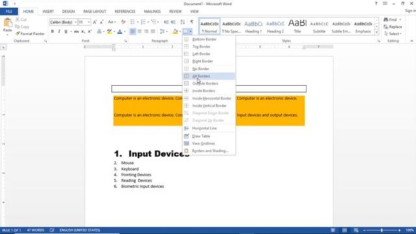Image resolution: width=416 pixels, height=234 pixels.
Task: Toggle Superscript formatting
Action: (90, 32)
